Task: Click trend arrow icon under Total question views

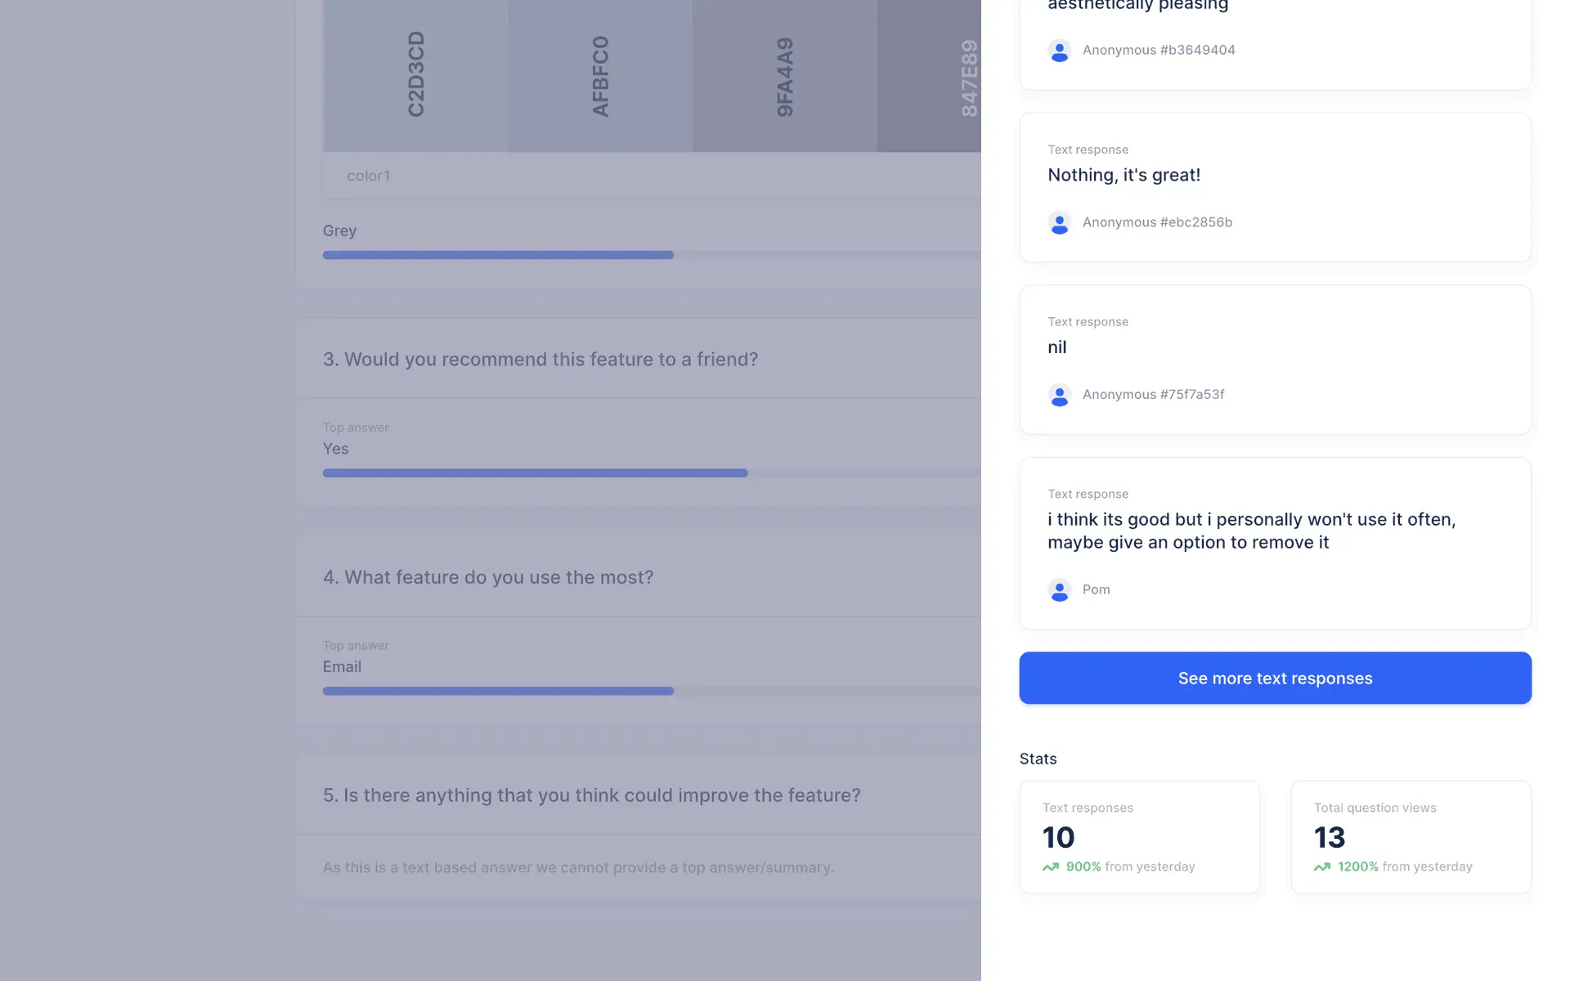Action: pyautogui.click(x=1321, y=867)
